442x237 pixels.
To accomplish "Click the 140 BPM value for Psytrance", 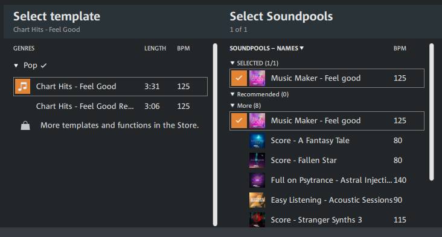I will coord(400,180).
